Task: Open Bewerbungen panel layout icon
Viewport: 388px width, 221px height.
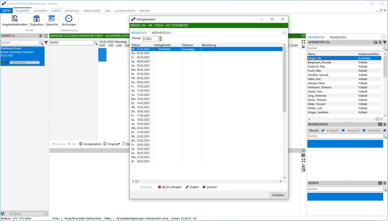Action: (380, 124)
